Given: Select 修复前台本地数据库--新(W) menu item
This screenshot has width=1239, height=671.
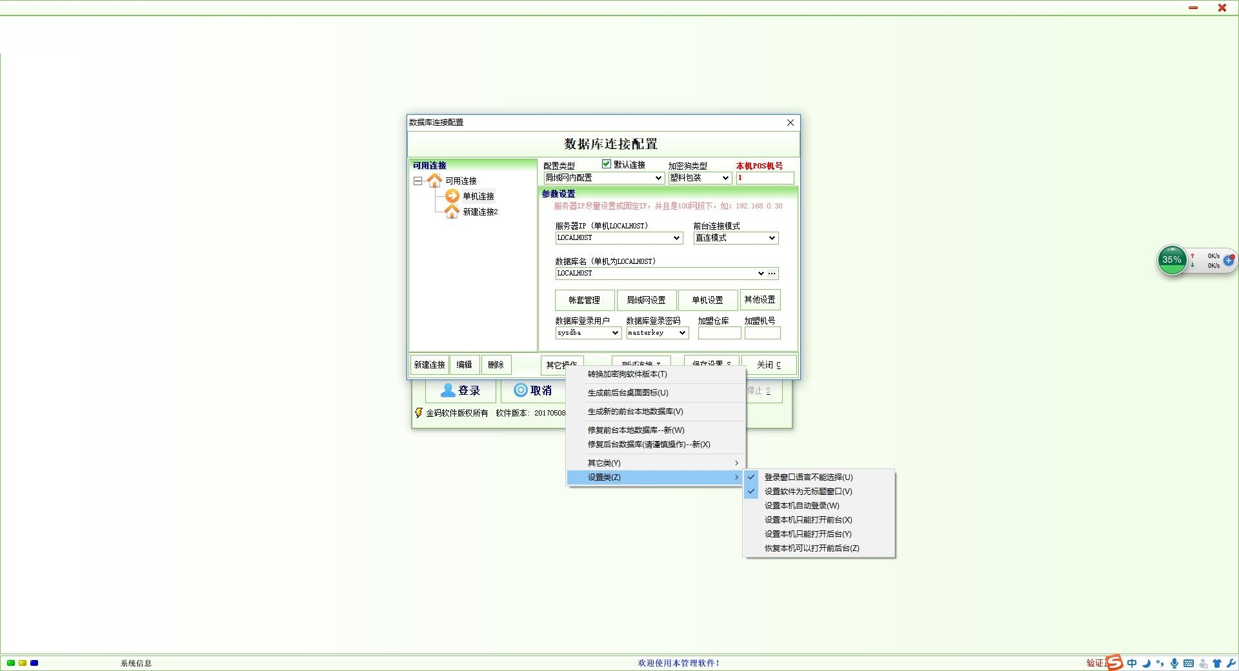Looking at the screenshot, I should point(656,430).
